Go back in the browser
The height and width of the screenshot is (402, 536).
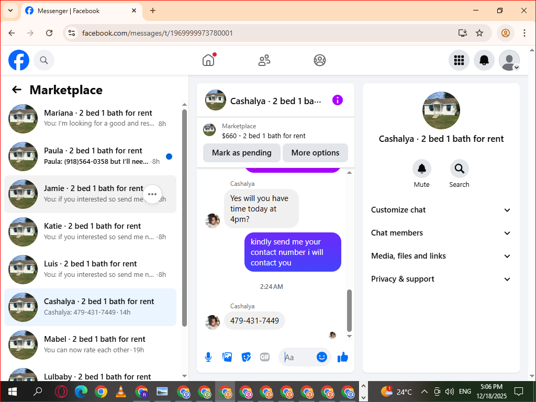[x=12, y=33]
